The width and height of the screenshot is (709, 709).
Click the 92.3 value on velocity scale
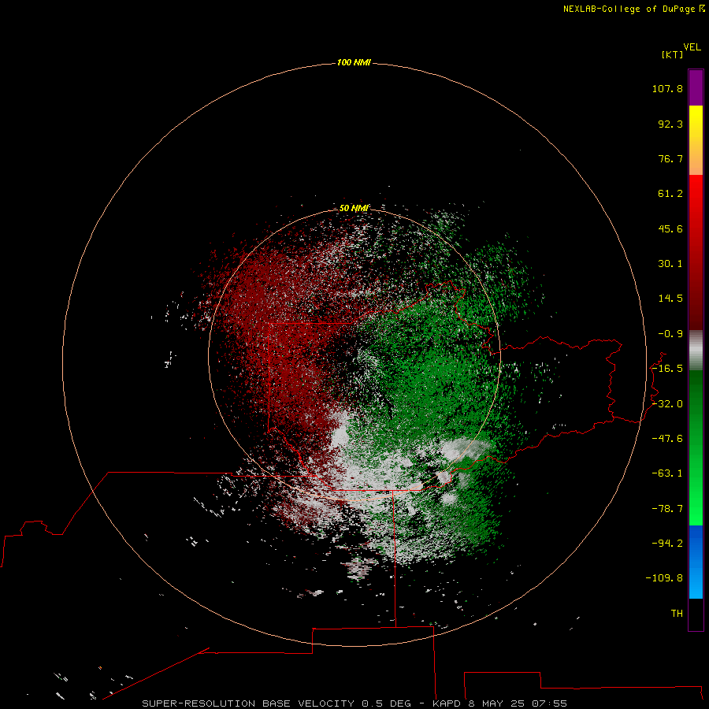pos(670,124)
